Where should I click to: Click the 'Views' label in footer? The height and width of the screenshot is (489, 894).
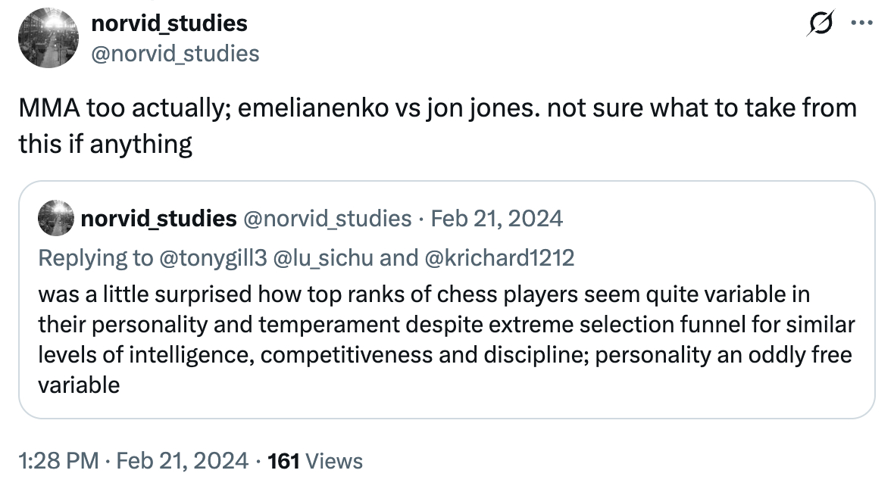point(334,461)
